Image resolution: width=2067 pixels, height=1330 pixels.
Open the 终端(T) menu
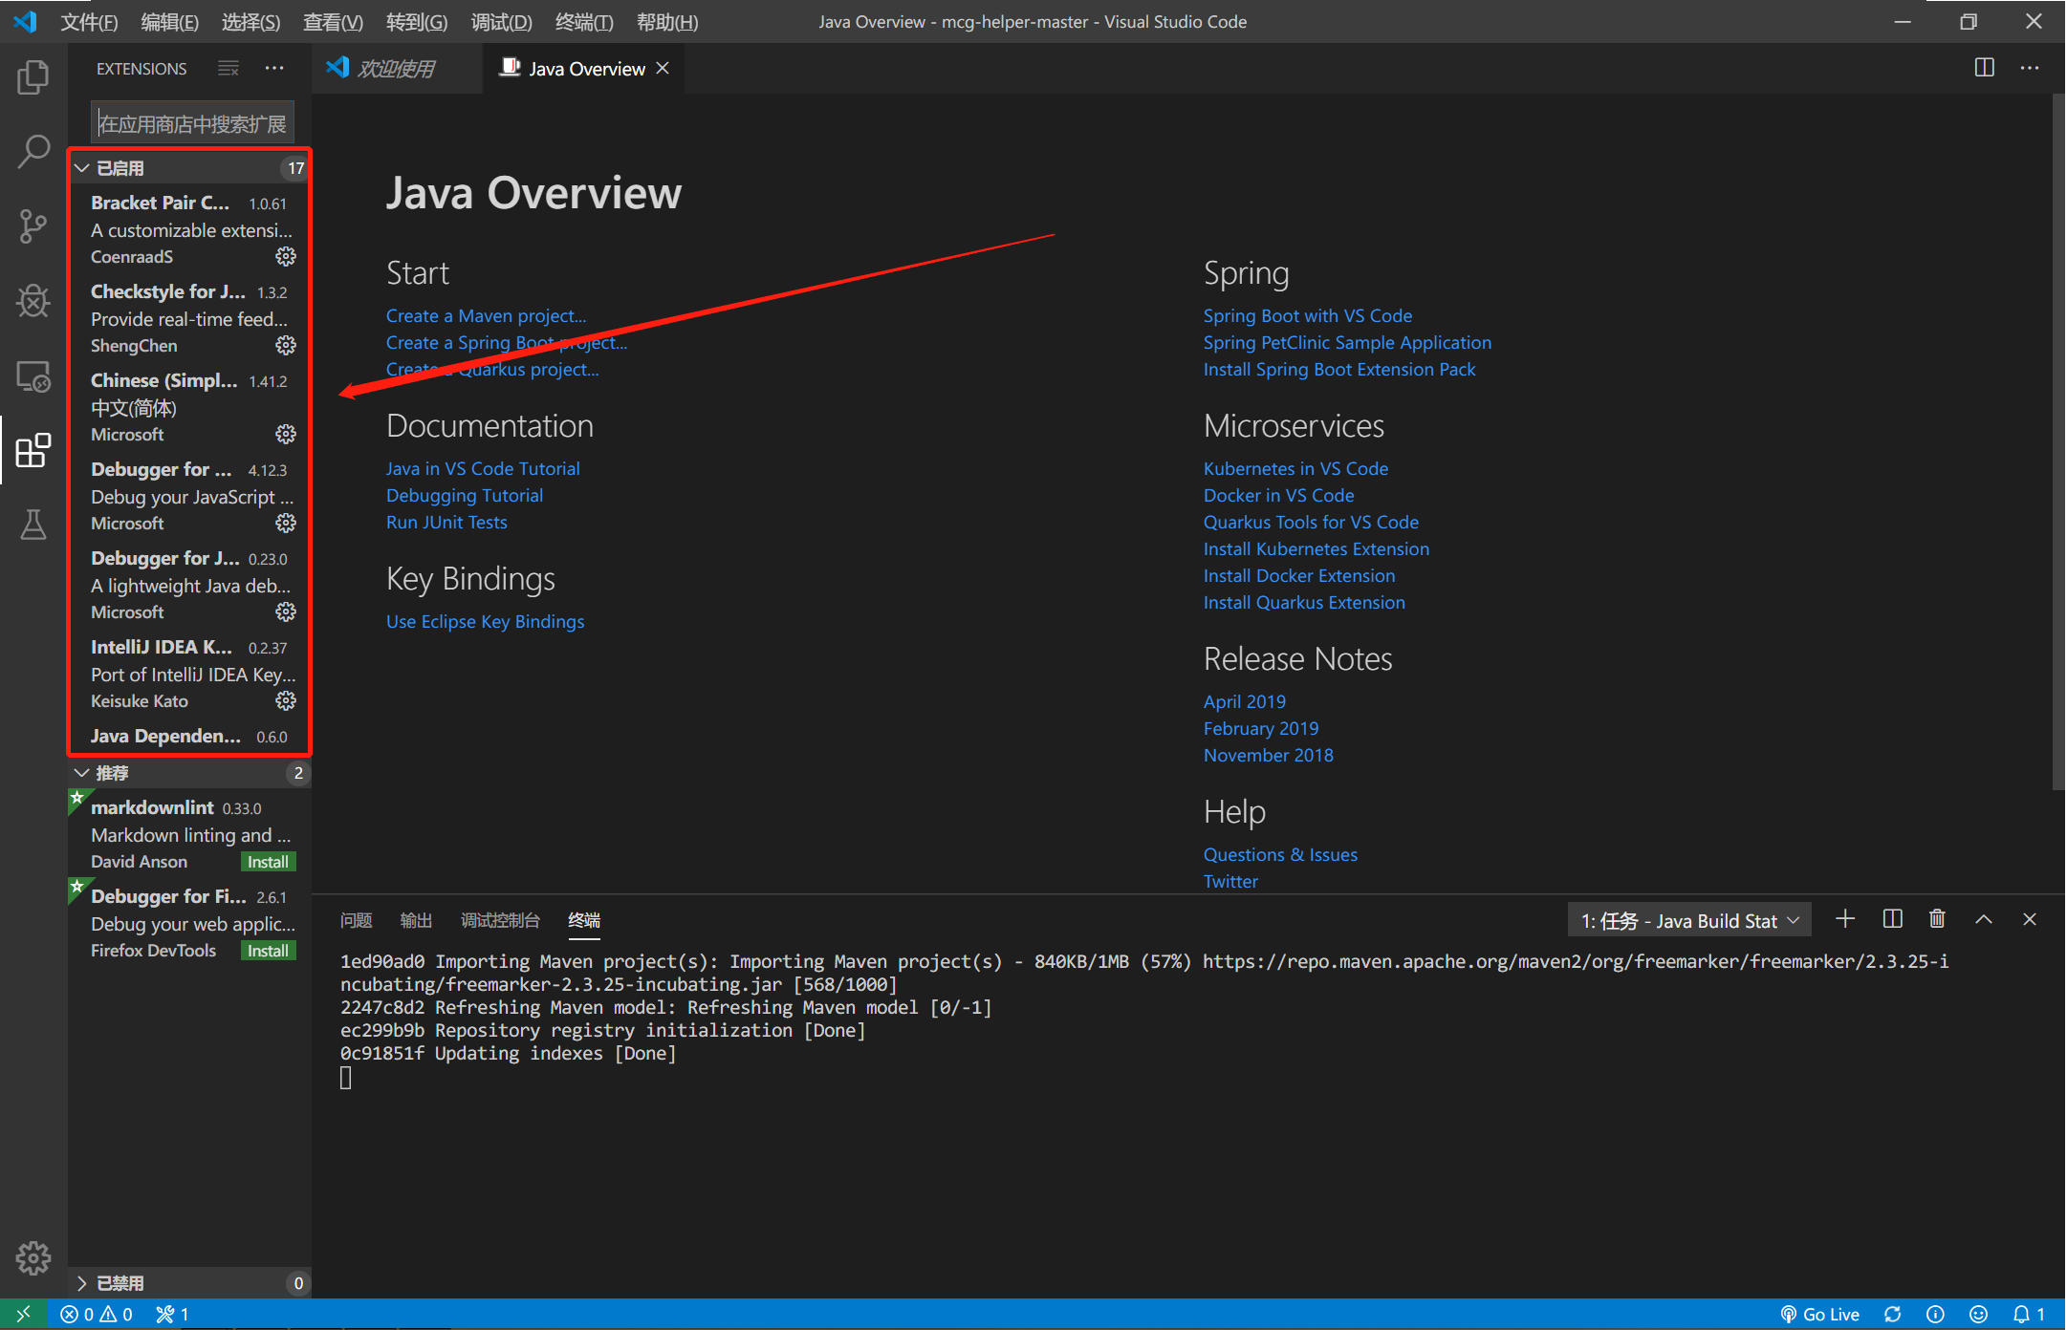coord(584,22)
